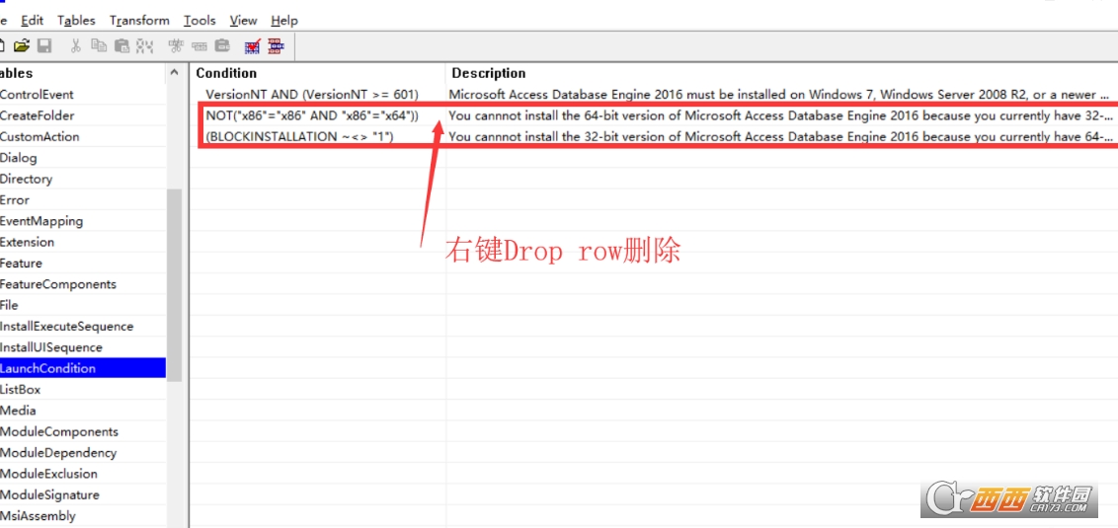This screenshot has height=528, width=1118.
Task: Click the clipboard Paste icon
Action: click(x=121, y=46)
